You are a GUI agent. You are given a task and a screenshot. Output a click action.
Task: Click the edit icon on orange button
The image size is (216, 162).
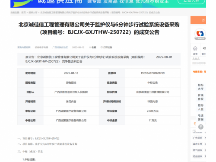(203, 20)
